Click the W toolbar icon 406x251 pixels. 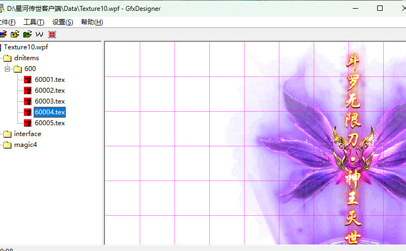[x=39, y=34]
